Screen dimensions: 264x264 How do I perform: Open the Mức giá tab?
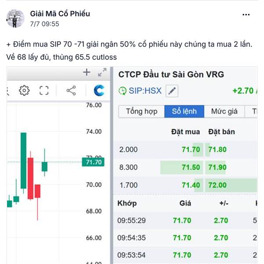click(x=224, y=111)
